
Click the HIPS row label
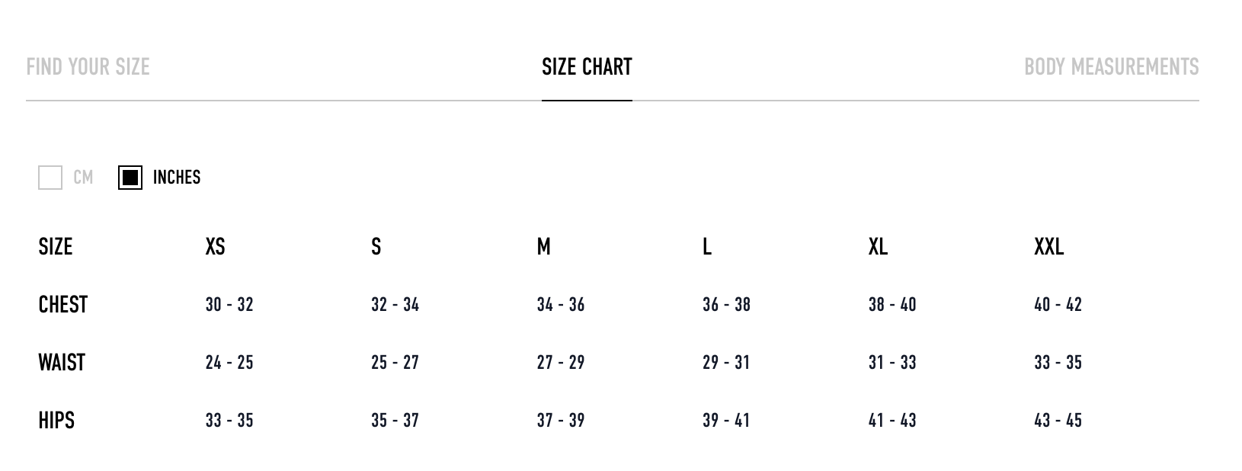(56, 420)
